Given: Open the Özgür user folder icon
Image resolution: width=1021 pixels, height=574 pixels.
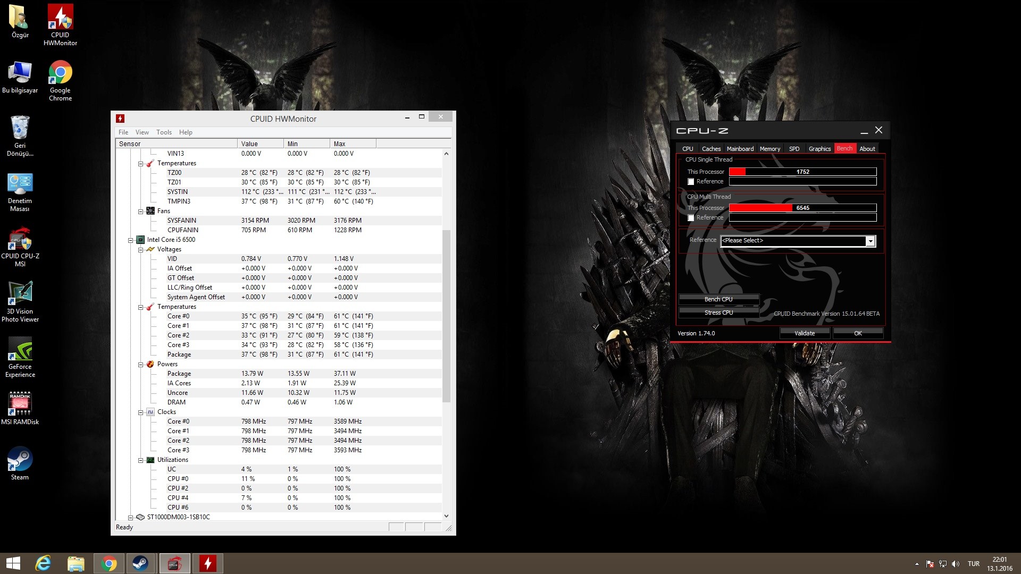Looking at the screenshot, I should tap(20, 21).
